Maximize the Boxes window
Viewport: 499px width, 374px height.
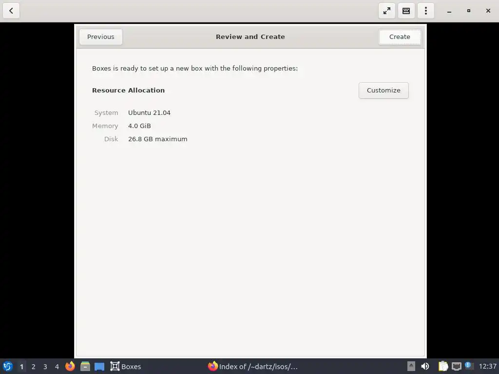468,11
